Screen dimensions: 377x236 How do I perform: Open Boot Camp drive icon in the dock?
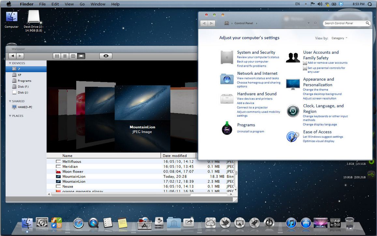[x=159, y=223]
